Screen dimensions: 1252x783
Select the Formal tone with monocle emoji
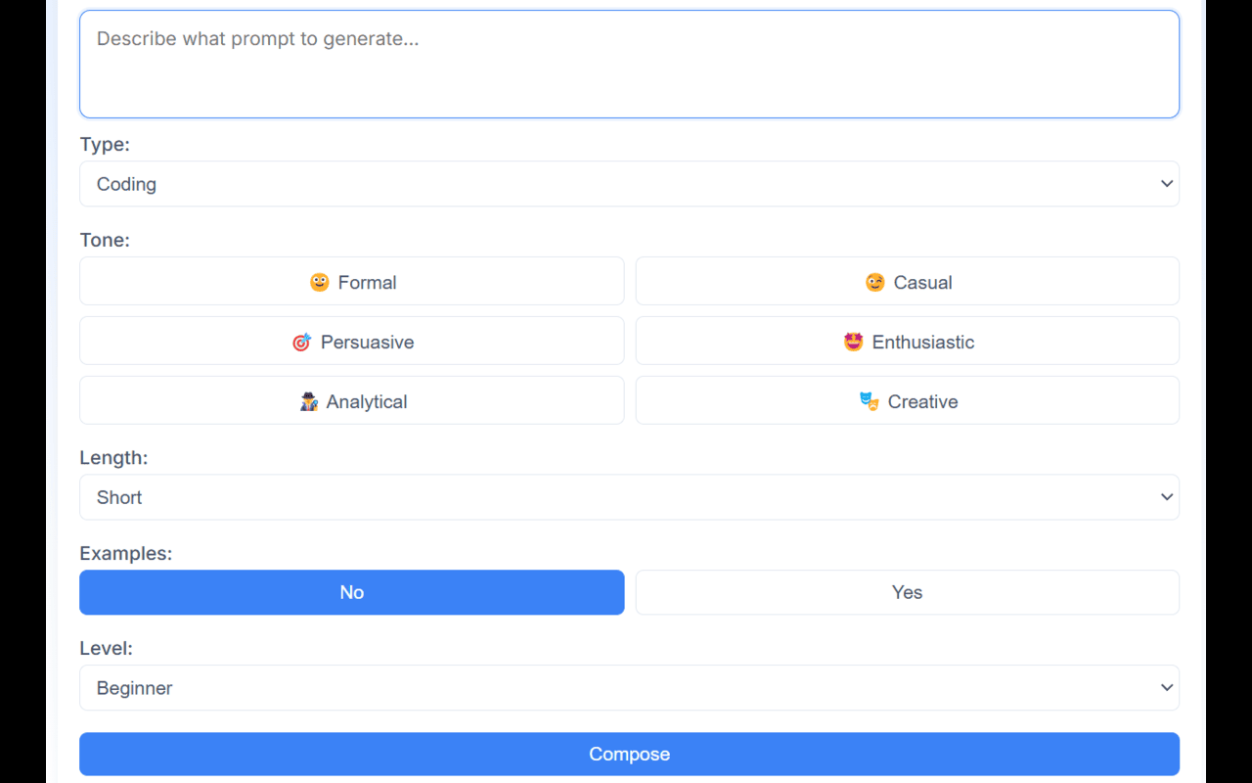coord(320,282)
